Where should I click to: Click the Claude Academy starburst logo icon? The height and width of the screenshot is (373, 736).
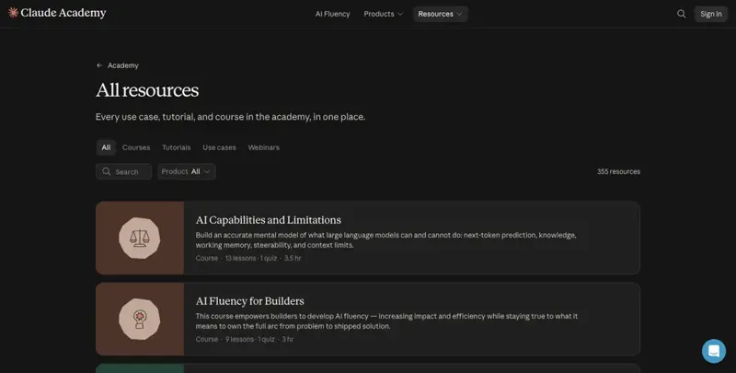[x=13, y=13]
